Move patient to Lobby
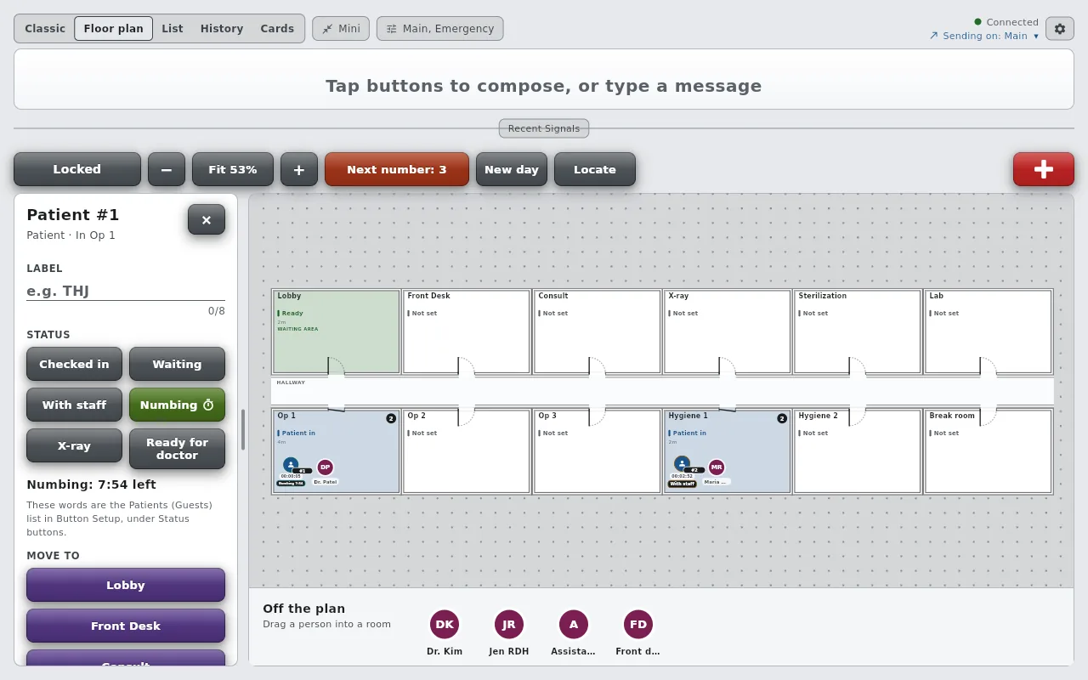 (126, 585)
